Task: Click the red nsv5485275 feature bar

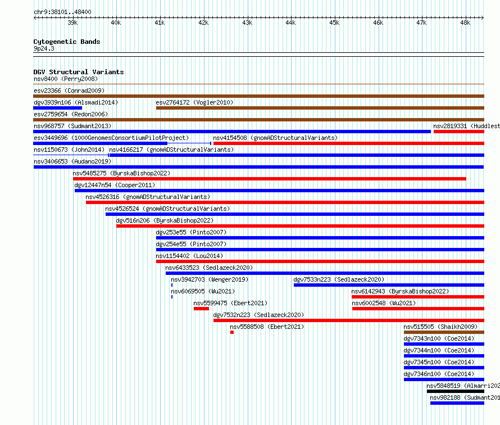Action: (x=270, y=179)
